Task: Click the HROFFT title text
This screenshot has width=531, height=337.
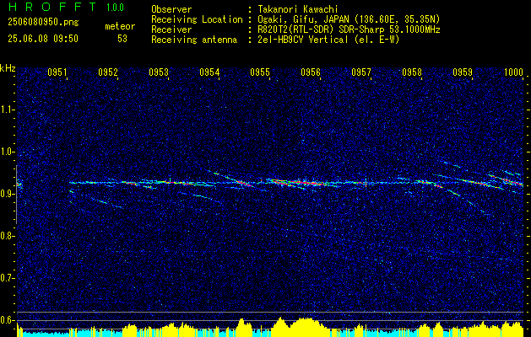Action: 52,7
